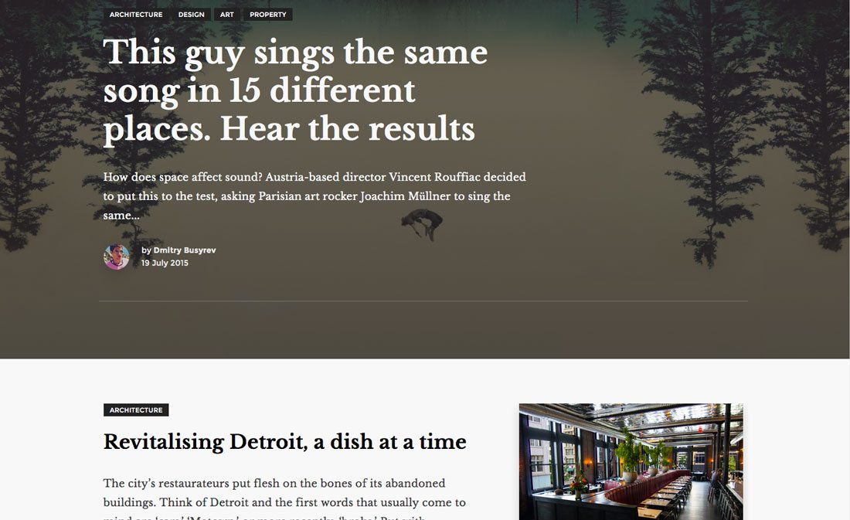Click the word 'by' before the author name
The width and height of the screenshot is (850, 520).
[146, 250]
